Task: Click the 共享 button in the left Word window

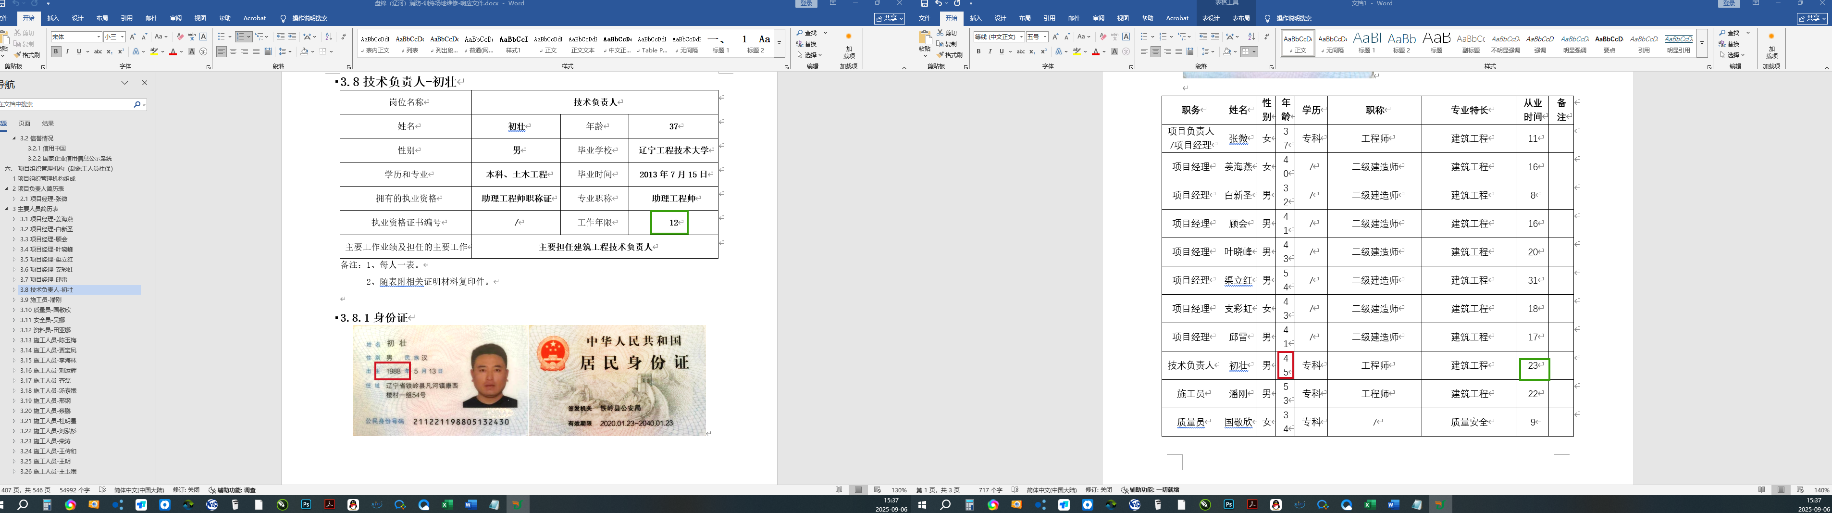Action: pyautogui.click(x=889, y=18)
